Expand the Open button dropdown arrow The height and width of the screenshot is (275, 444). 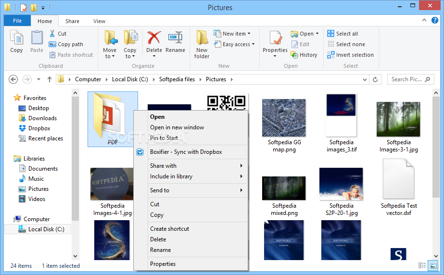coord(317,34)
